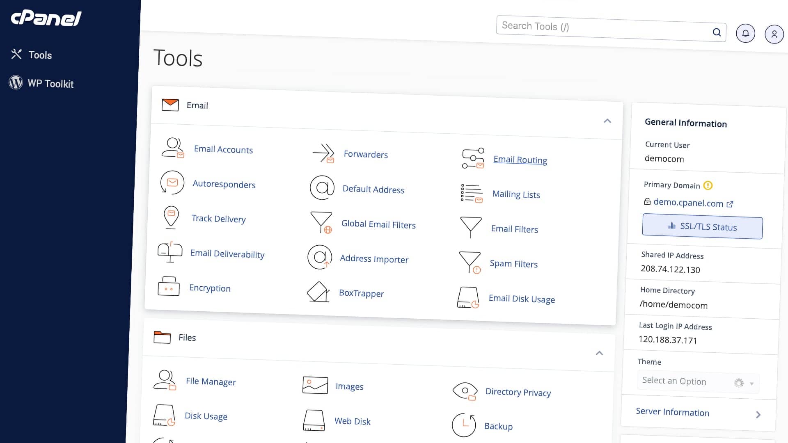Click the notifications bell icon
Screen dimensions: 788x443
click(745, 33)
